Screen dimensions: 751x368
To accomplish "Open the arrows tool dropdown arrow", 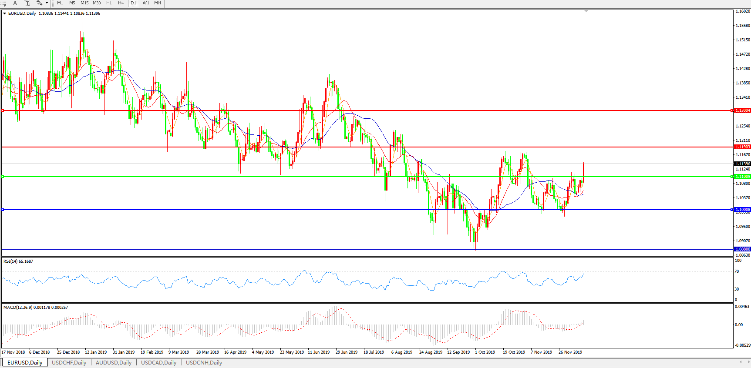I will click(x=47, y=3).
